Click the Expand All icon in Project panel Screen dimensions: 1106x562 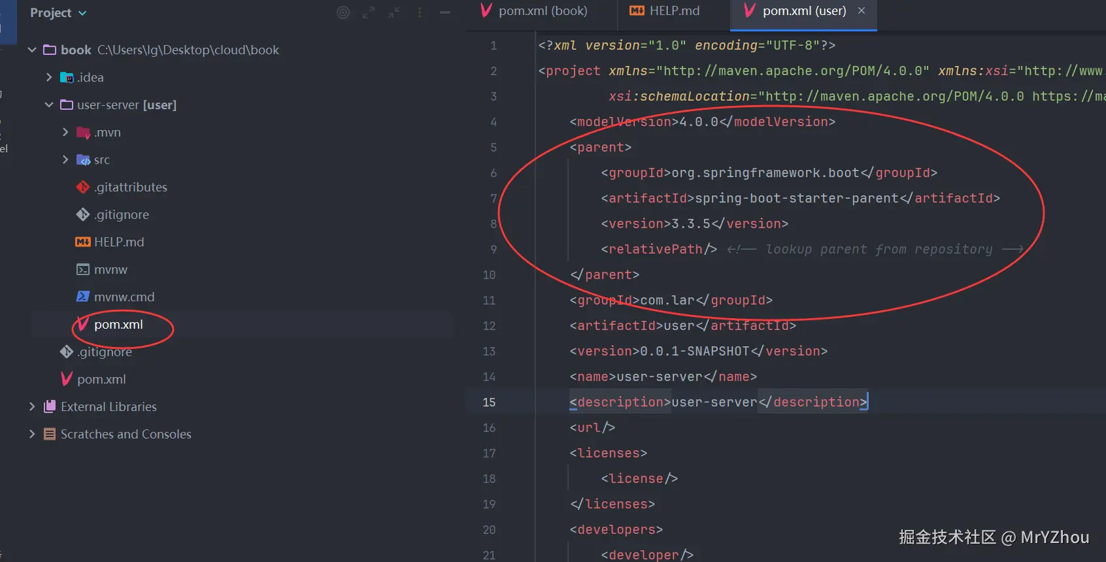[x=369, y=12]
